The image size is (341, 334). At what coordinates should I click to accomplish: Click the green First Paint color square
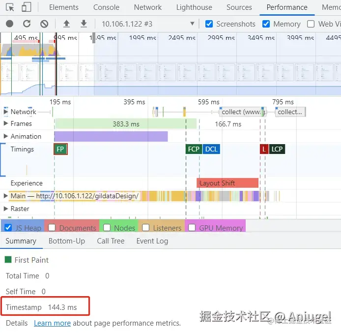pos(8,260)
